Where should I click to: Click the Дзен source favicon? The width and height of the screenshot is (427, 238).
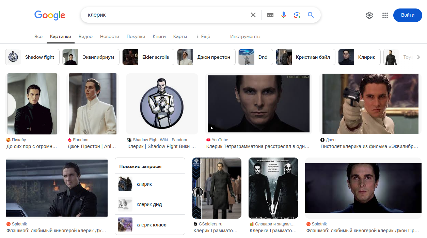(322, 140)
